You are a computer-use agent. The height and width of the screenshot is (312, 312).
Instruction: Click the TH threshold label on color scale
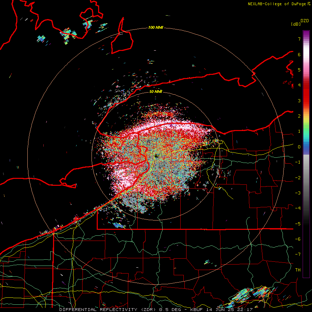pos(298,270)
